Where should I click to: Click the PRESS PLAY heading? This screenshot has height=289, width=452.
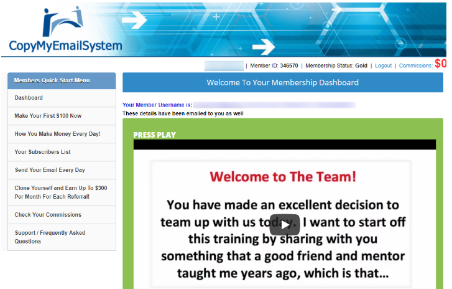point(155,135)
